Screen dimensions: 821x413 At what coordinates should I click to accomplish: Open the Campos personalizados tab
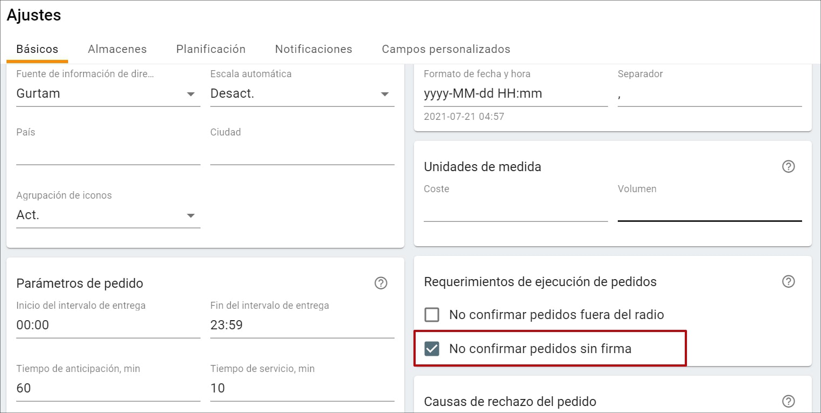pyautogui.click(x=445, y=49)
